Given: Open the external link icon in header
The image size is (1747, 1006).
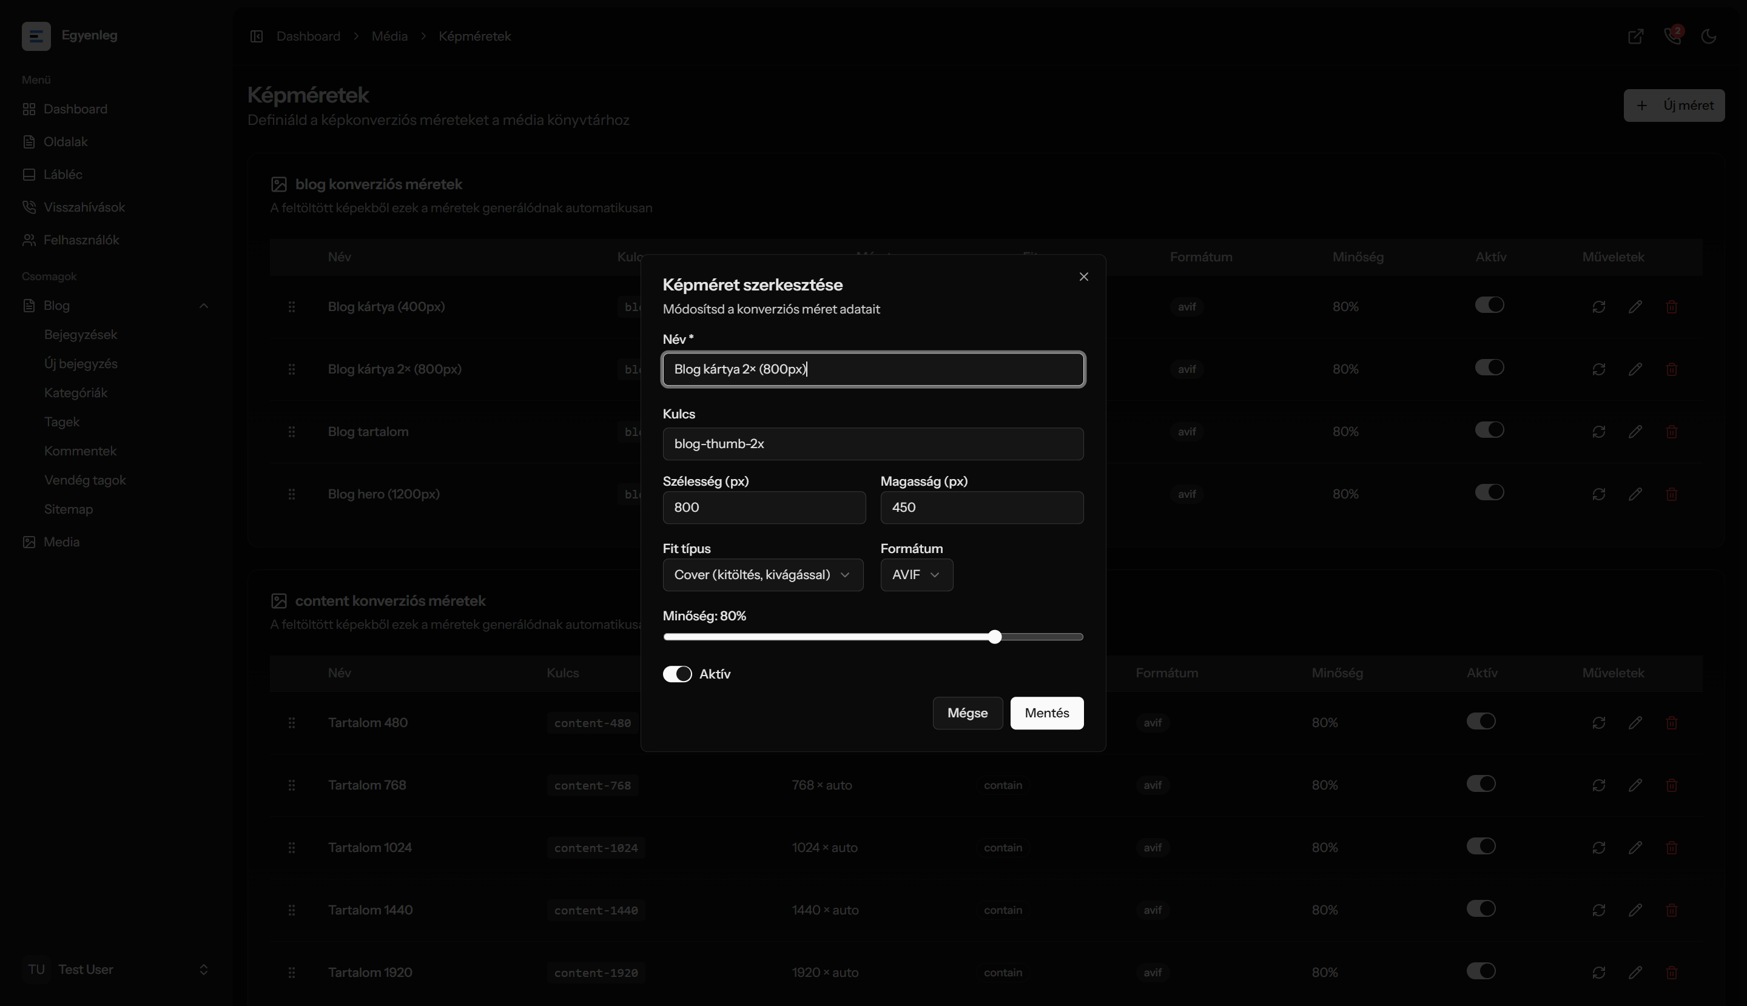Looking at the screenshot, I should click(1636, 36).
